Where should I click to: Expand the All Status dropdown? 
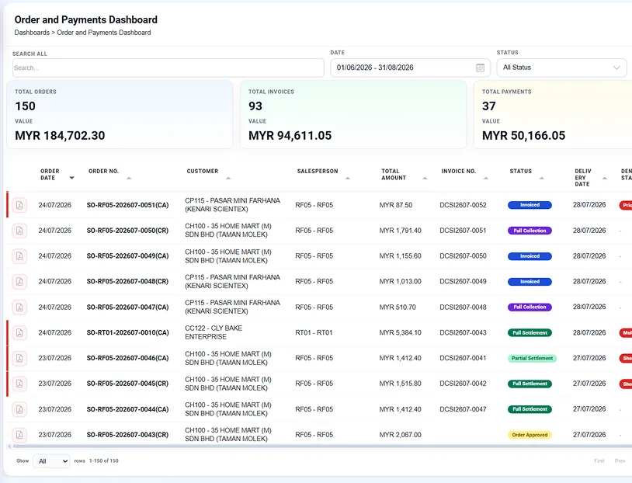(x=561, y=68)
